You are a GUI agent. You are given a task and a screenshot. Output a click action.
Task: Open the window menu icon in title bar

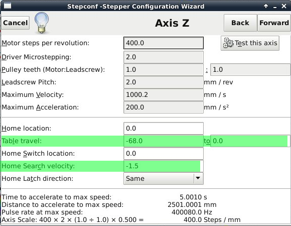coord(8,6)
